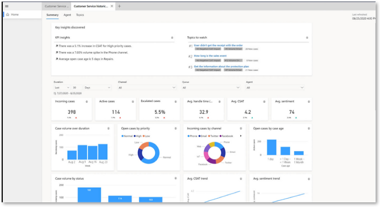Open info icon on Incoming cases card
This screenshot has height=207, width=380.
(x=87, y=102)
